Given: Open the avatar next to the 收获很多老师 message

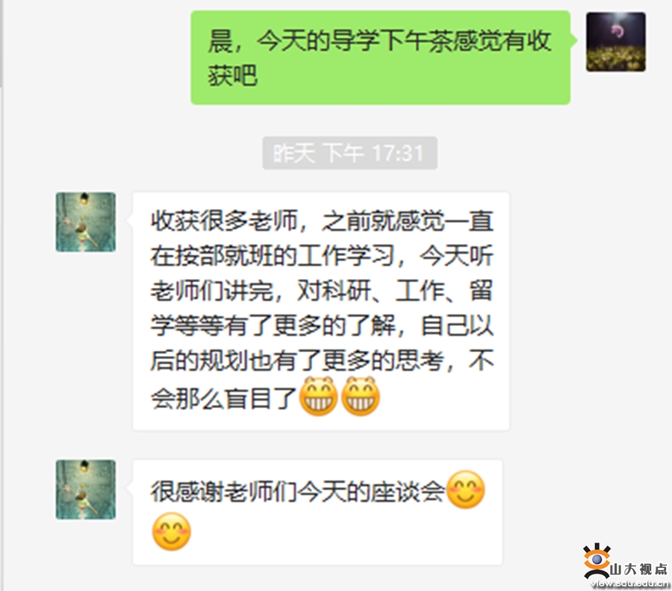Looking at the screenshot, I should 86,222.
